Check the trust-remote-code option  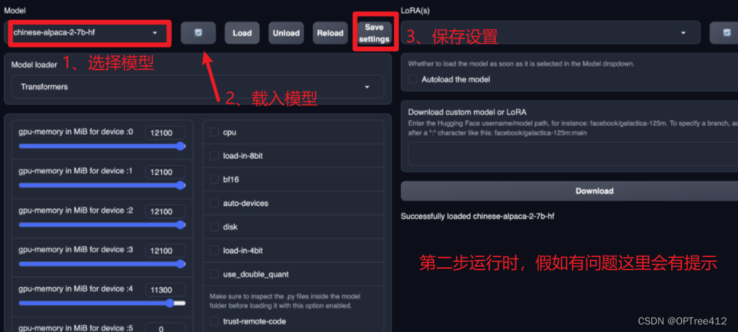tap(214, 322)
